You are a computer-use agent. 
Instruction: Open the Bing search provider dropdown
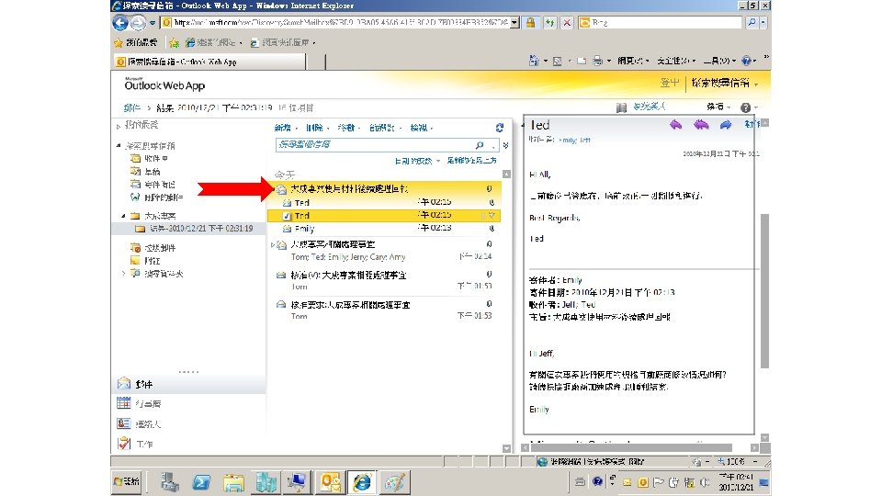click(763, 22)
